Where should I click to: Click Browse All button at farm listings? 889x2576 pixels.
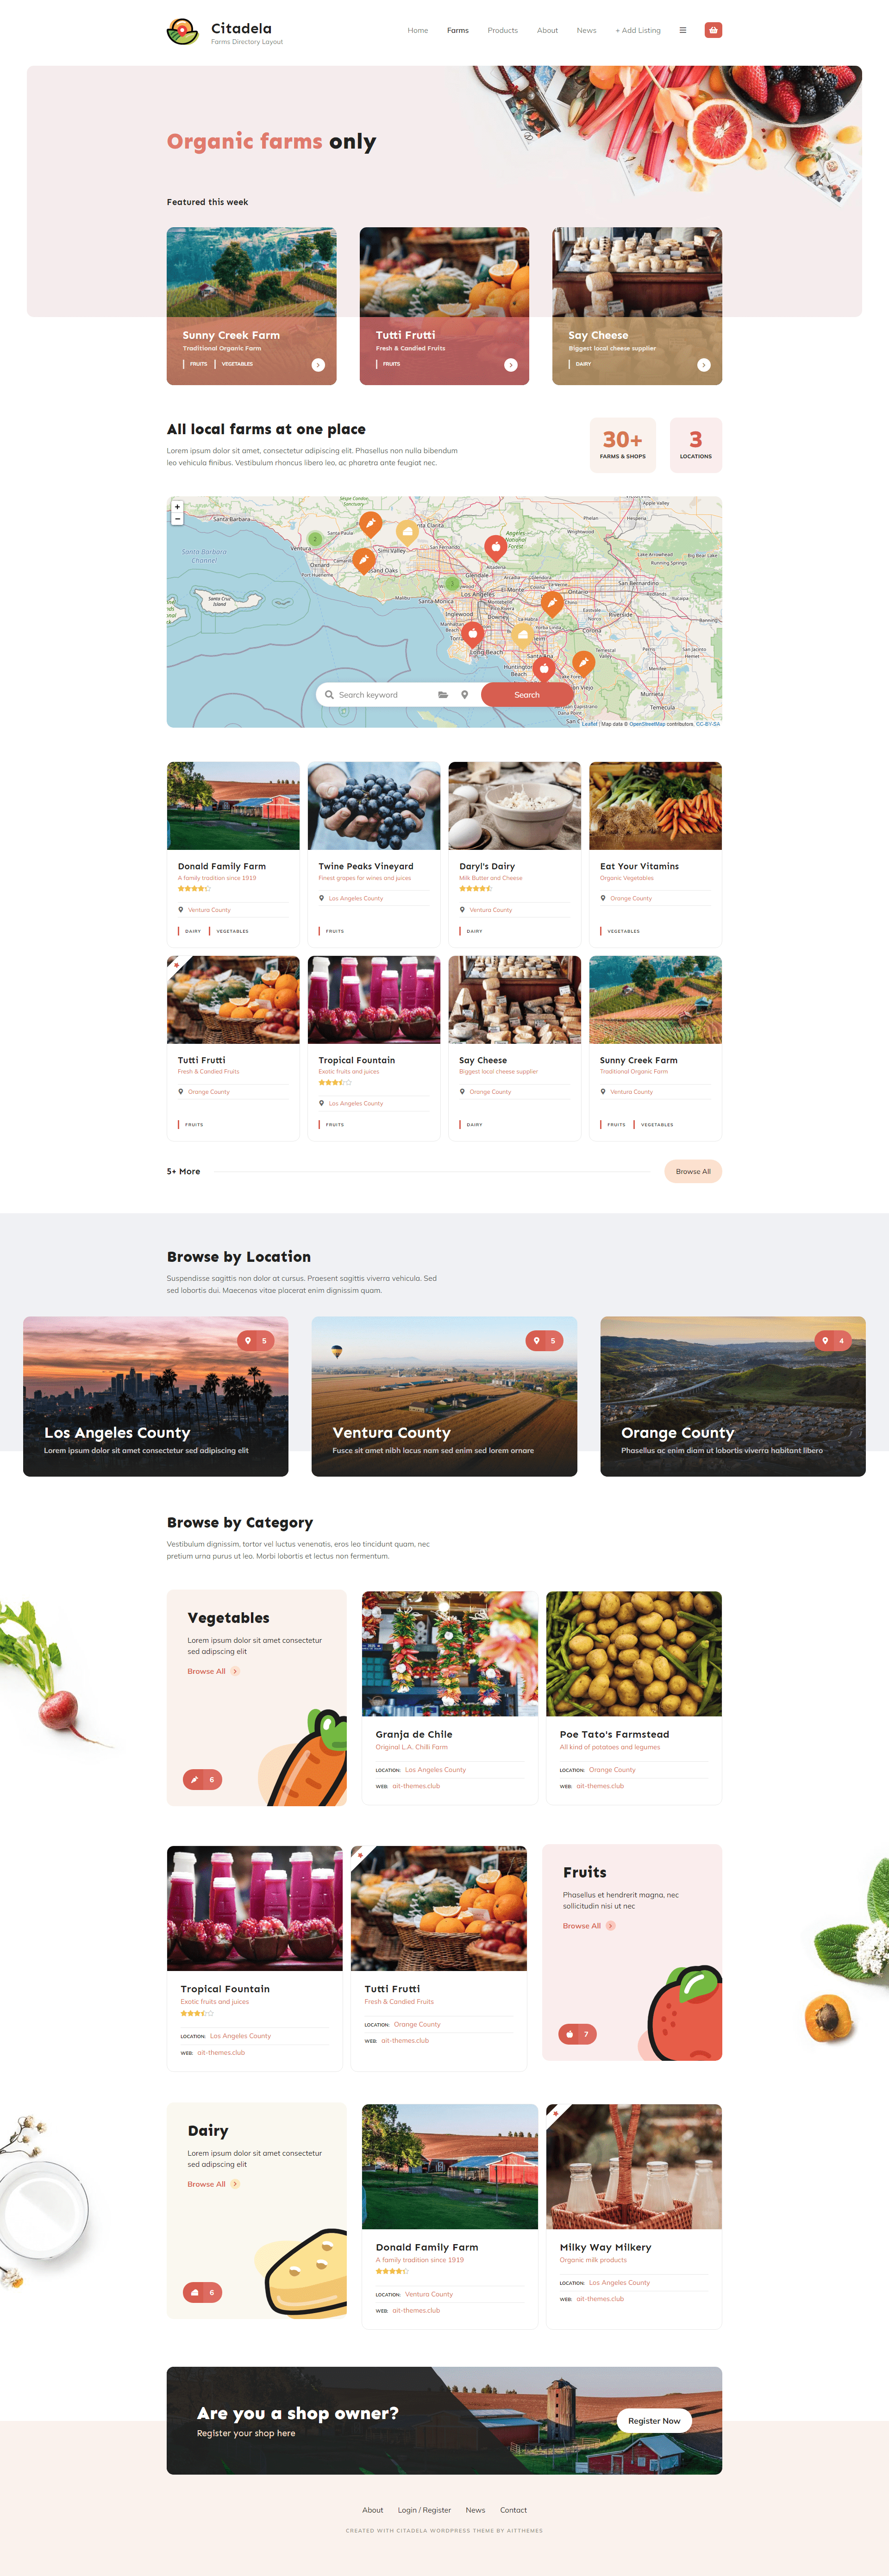tap(692, 1172)
